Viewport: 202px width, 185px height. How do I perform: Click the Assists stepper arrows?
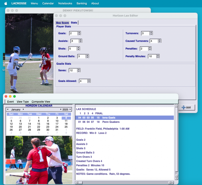tap(81, 41)
